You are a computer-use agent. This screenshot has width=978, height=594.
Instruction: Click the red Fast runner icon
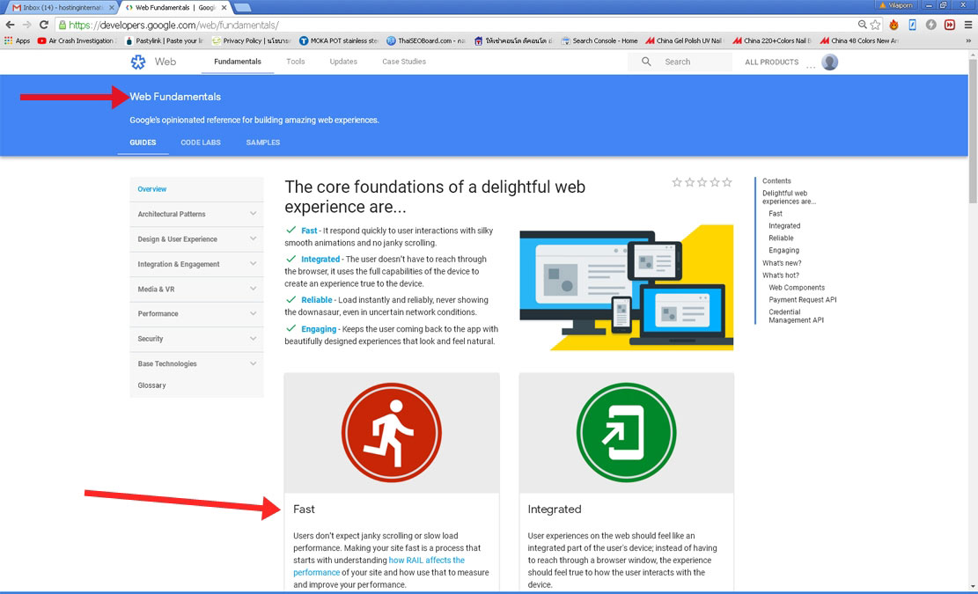(391, 432)
